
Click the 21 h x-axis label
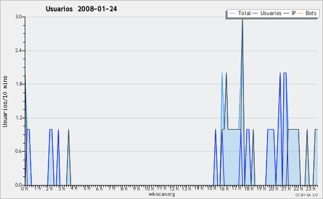click(285, 188)
